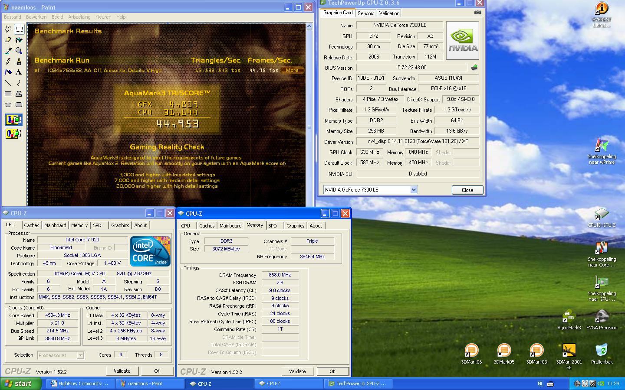Choose the Brush tool in Paint

(x=19, y=62)
